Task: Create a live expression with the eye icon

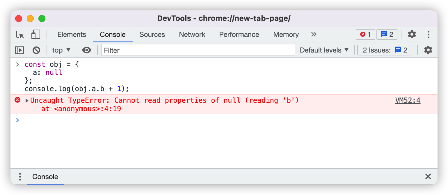Action: [86, 50]
